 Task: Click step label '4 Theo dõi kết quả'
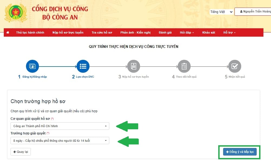click(184, 77)
